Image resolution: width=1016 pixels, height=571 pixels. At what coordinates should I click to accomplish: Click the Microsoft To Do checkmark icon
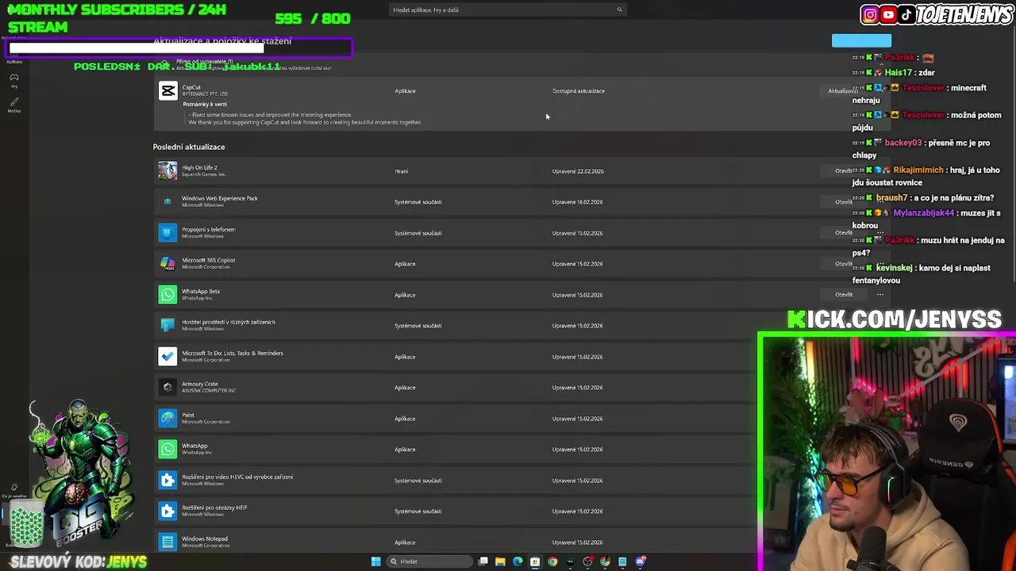(x=167, y=356)
